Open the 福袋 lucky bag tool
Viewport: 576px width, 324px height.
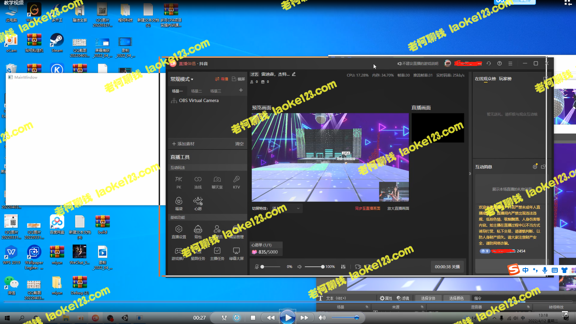[179, 203]
